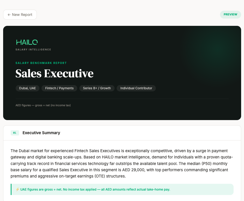Click the lightning bolt icon in the callout
This screenshot has width=244, height=201.
[17, 189]
